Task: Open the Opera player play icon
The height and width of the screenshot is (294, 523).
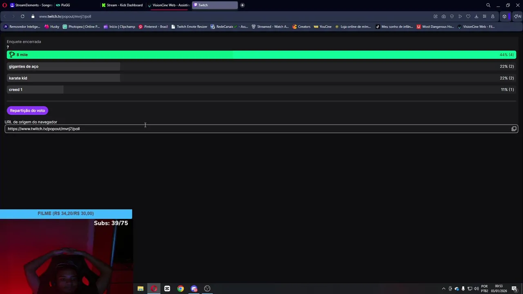Action: pos(460,16)
